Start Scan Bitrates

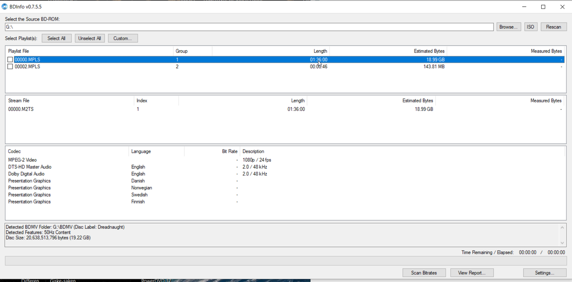click(424, 273)
